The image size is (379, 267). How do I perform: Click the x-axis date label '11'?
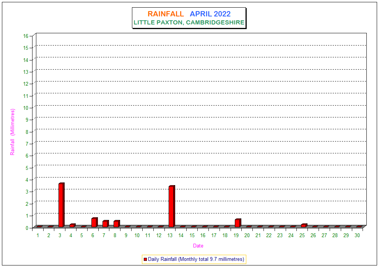148,236
